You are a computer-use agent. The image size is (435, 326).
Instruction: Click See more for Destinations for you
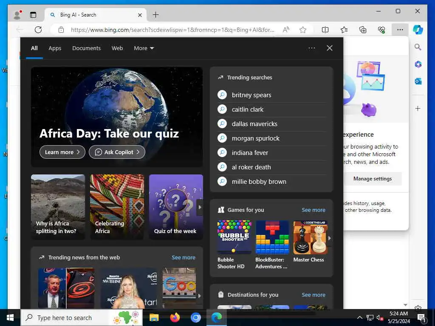[x=314, y=295]
